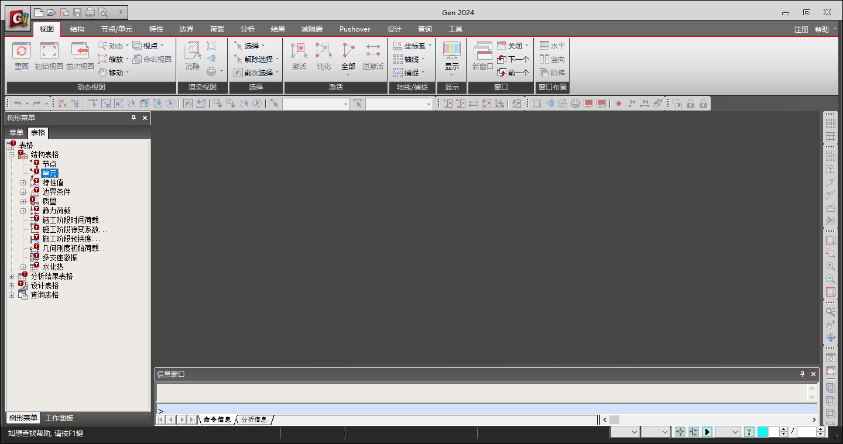The width and height of the screenshot is (843, 444).
Task: Open the 帮助 help menu
Action: tap(825, 29)
